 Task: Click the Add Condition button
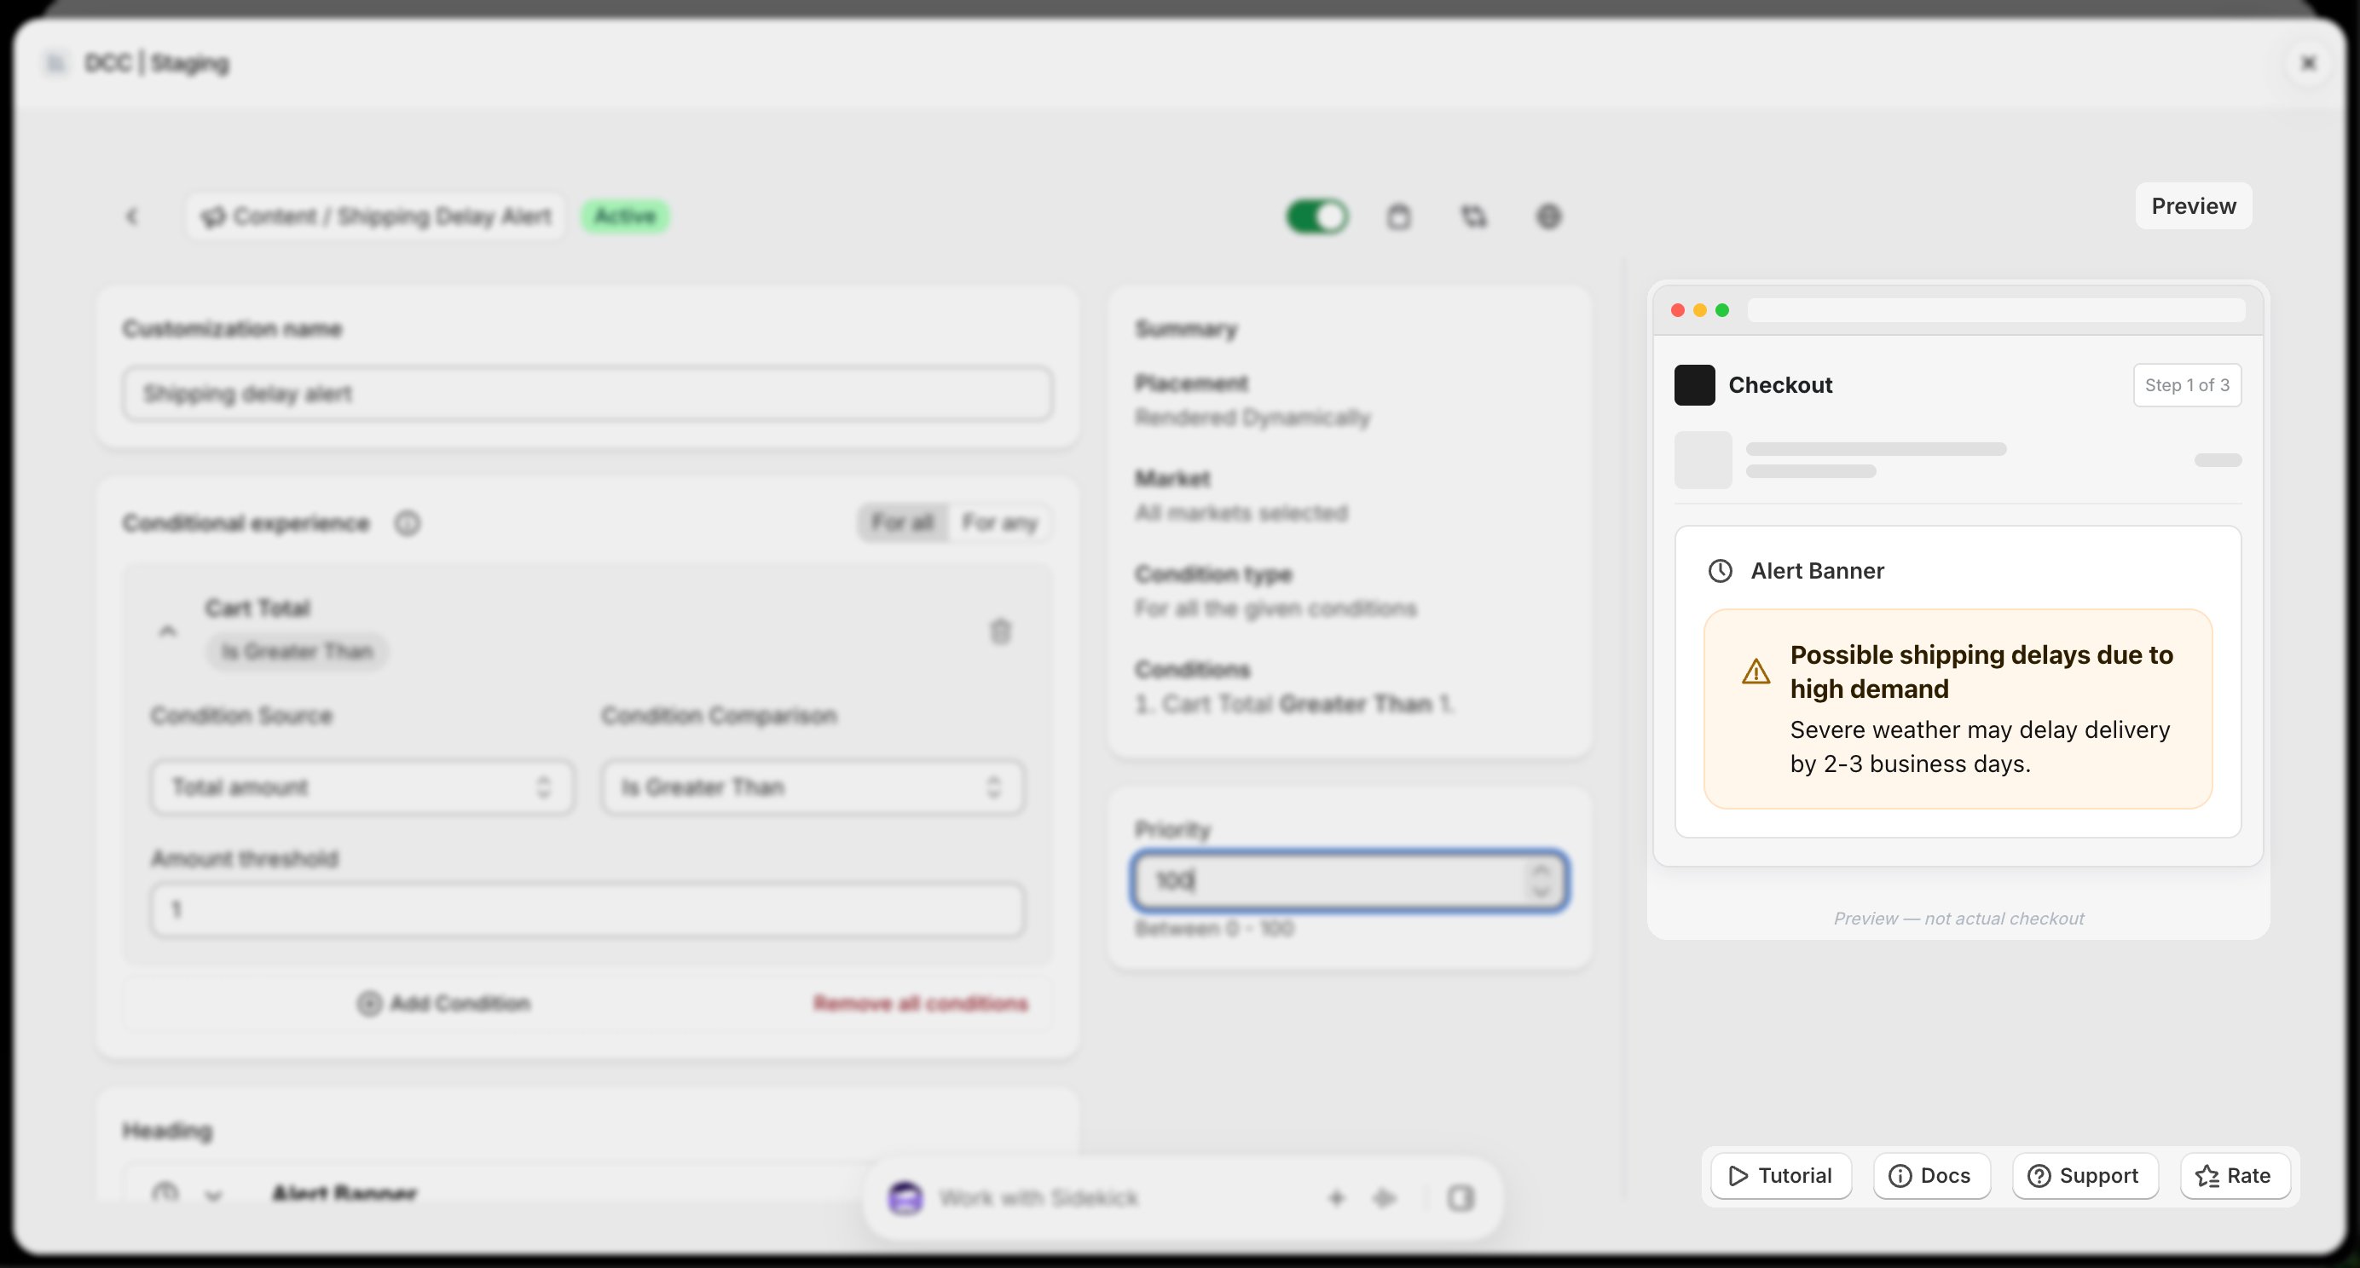coord(443,1004)
